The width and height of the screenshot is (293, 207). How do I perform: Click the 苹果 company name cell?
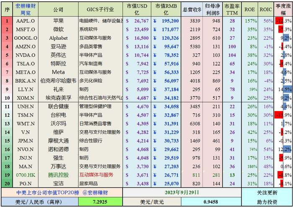click(58, 21)
